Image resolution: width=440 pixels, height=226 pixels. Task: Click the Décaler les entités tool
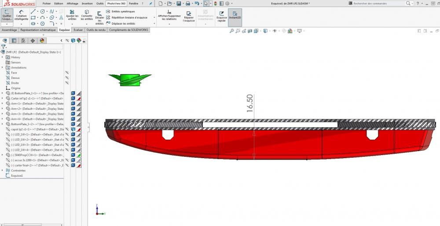[99, 18]
